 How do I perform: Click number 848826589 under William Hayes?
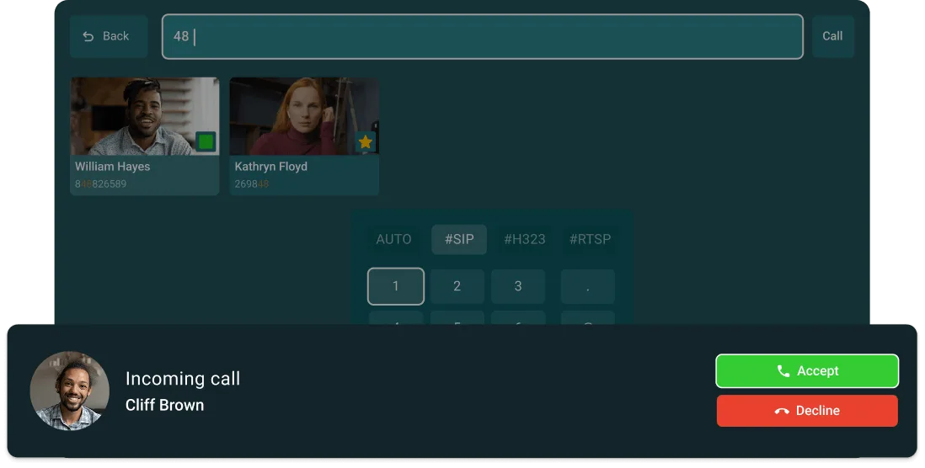(x=101, y=183)
